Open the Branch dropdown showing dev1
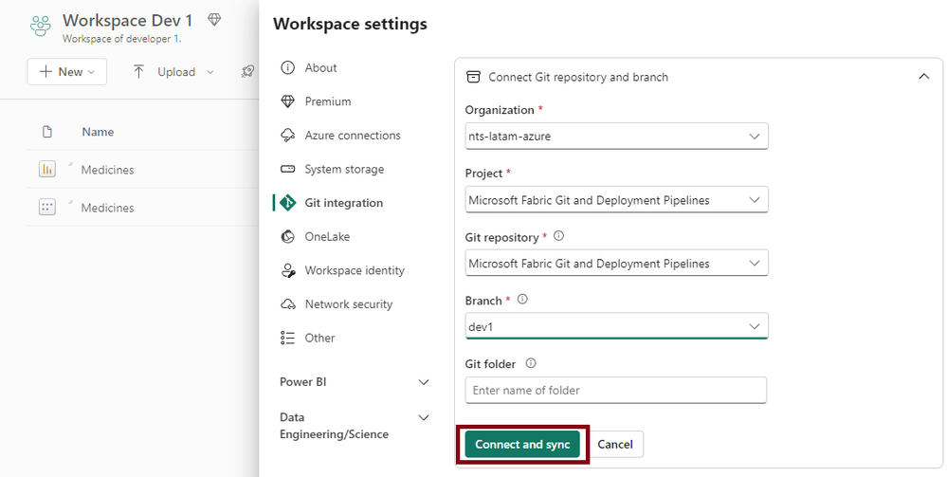This screenshot has height=477, width=947. pos(616,326)
